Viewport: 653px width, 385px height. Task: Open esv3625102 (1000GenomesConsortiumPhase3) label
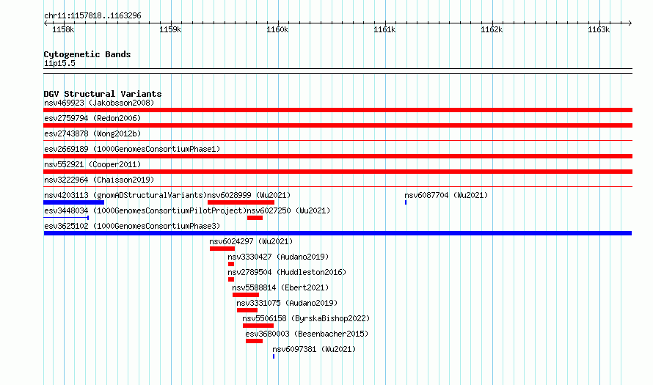click(132, 226)
